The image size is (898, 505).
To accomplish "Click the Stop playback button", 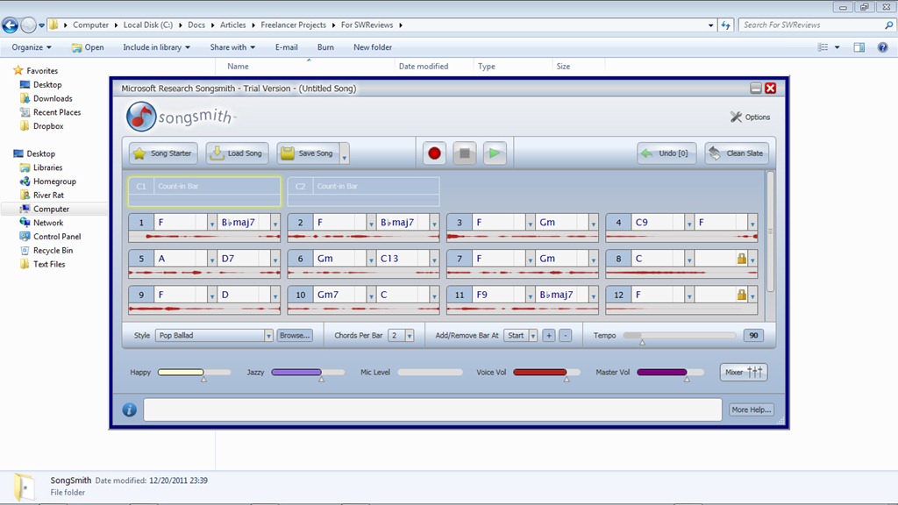I will pyautogui.click(x=464, y=153).
